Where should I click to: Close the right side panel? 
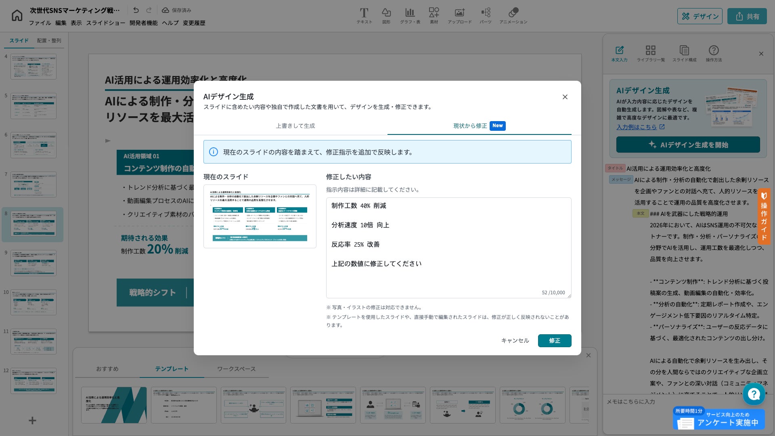[x=761, y=54]
